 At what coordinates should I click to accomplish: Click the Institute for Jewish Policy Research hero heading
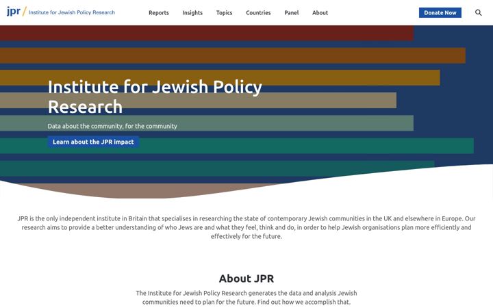click(155, 97)
